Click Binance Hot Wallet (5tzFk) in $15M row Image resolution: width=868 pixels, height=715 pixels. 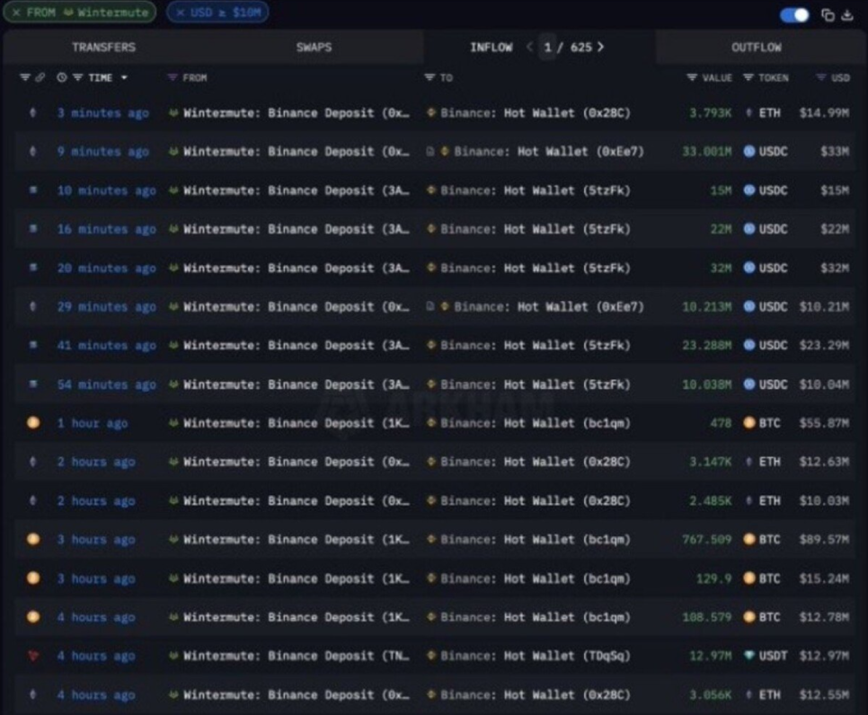tap(535, 190)
